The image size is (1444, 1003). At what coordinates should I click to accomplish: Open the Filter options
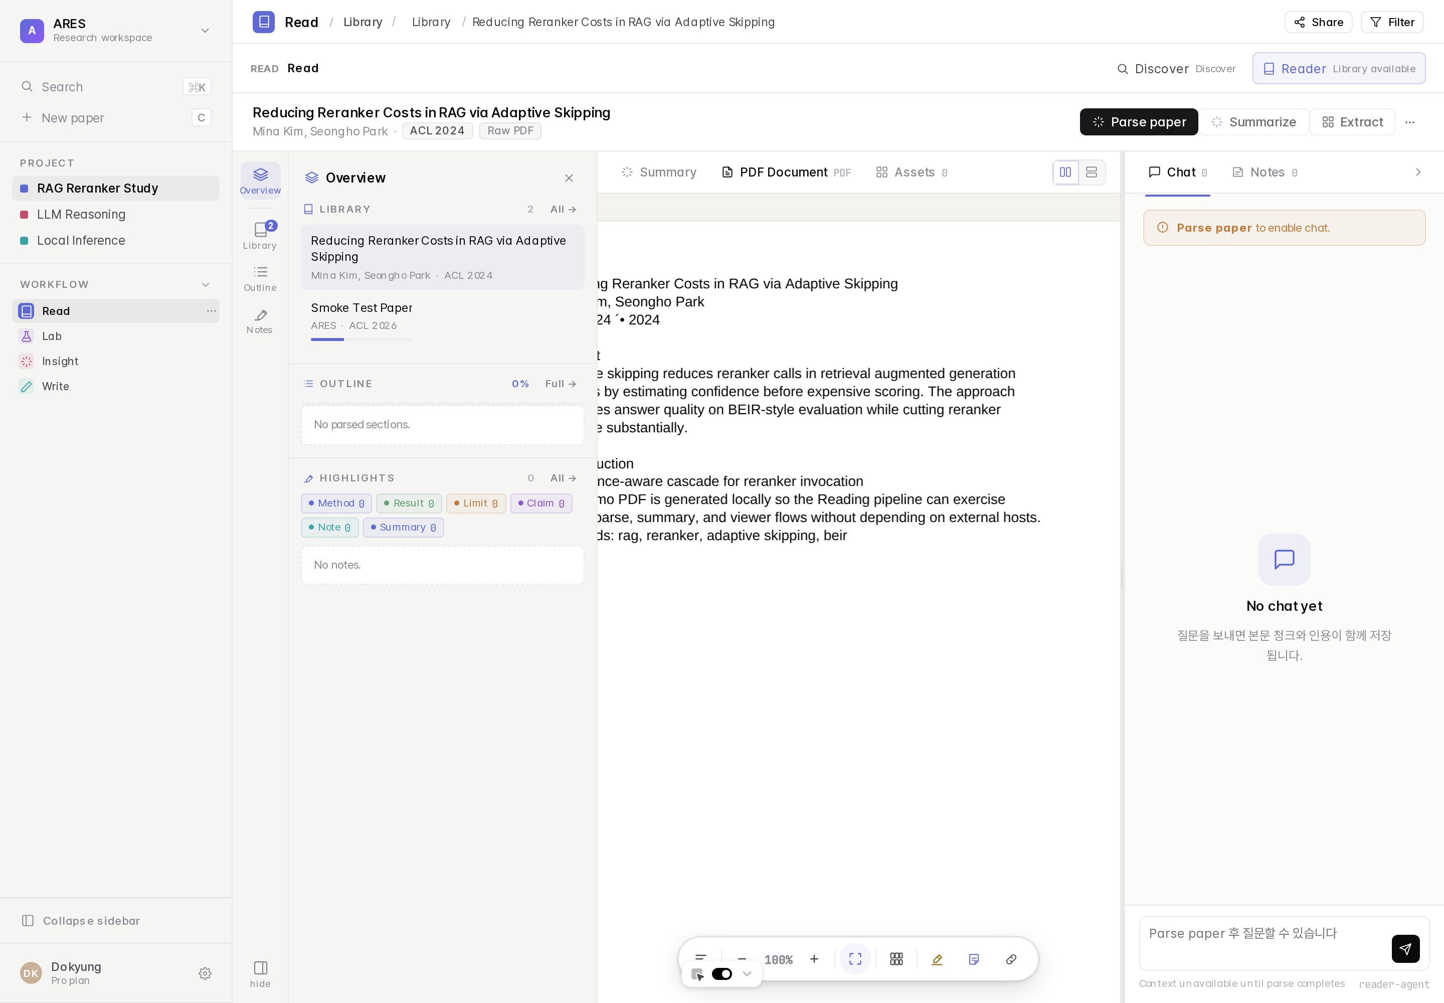click(1392, 22)
